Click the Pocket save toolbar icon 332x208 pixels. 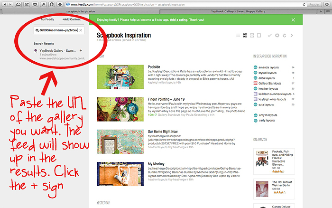[x=35, y=4]
